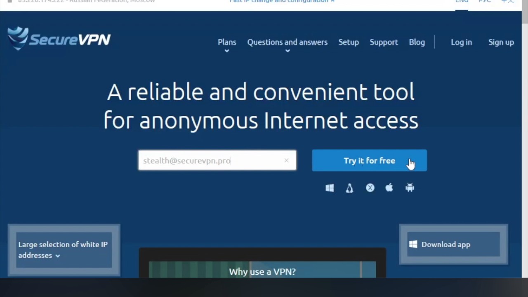Select the Linux penguin platform icon
The image size is (528, 297).
tap(349, 188)
